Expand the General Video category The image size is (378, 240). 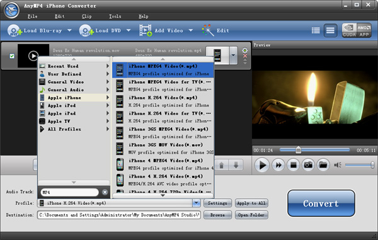(x=74, y=82)
